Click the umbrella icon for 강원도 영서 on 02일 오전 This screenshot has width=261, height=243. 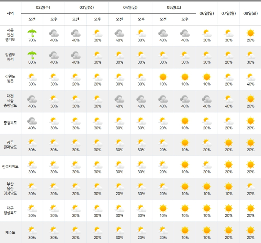coord(32,55)
